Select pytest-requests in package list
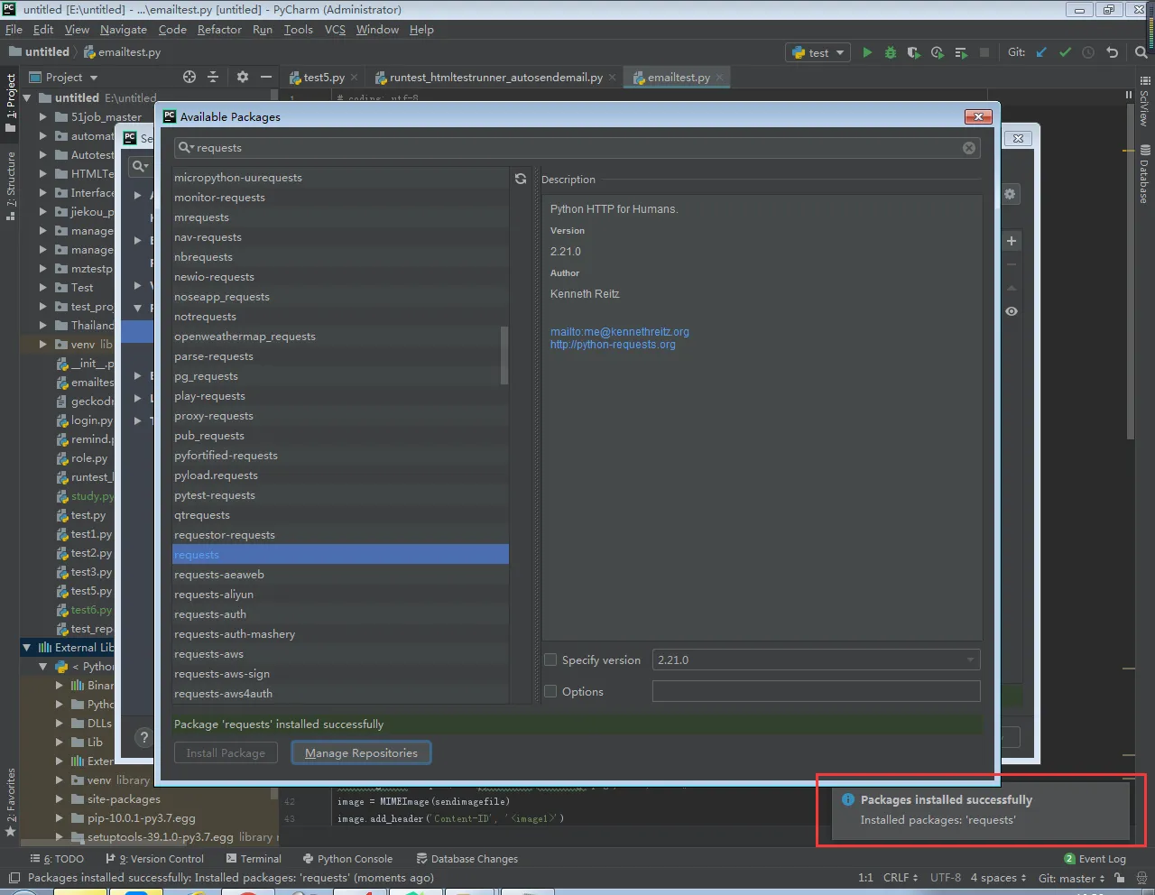1155x895 pixels. pos(340,495)
